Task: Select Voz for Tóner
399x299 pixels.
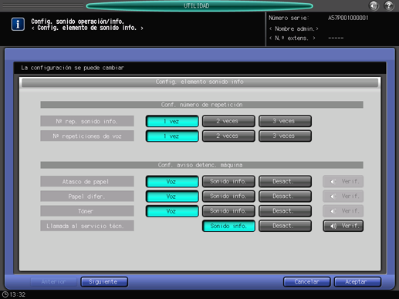Action: point(172,211)
